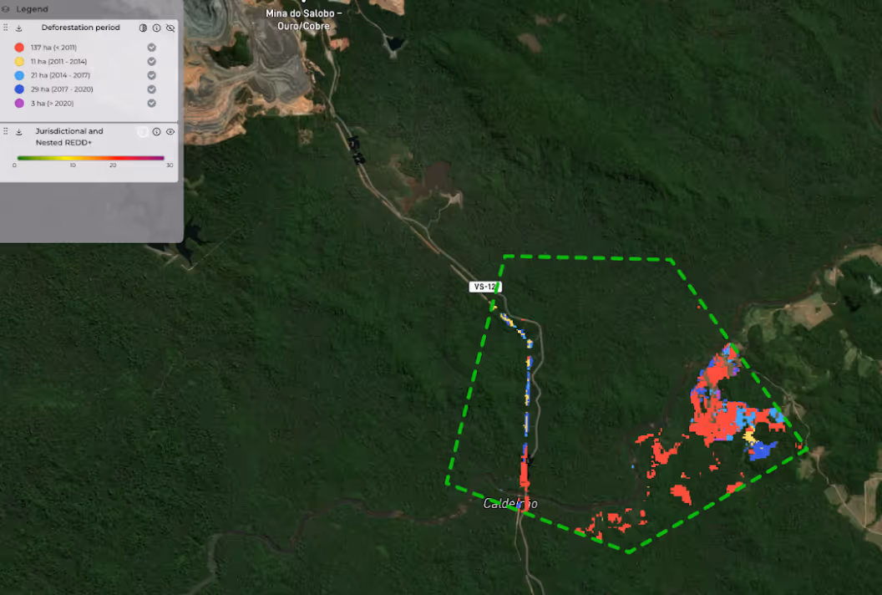The width and height of the screenshot is (882, 595).
Task: Click the drag handle of the REDD+ layer
Action: [x=5, y=131]
